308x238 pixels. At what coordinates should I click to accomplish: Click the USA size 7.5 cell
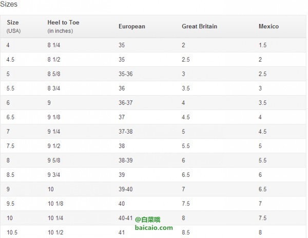click(x=10, y=146)
